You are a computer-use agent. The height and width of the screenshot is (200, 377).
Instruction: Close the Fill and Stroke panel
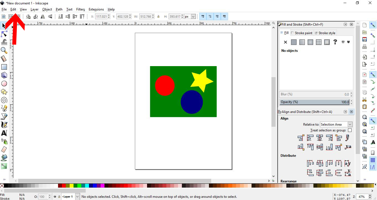[x=351, y=25]
